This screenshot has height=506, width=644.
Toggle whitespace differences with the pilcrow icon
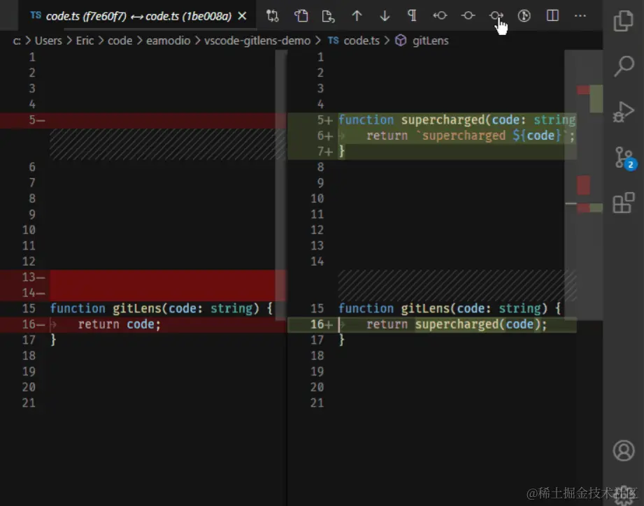pos(412,15)
